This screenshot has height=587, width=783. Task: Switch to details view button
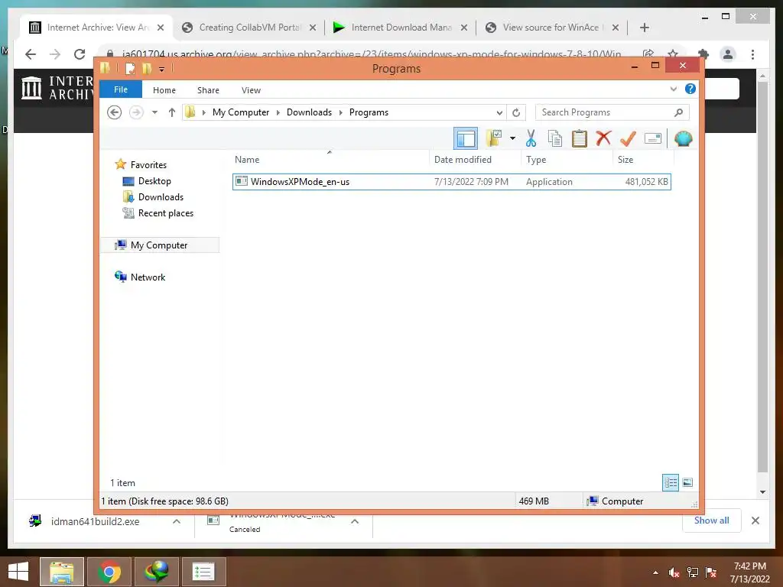670,483
